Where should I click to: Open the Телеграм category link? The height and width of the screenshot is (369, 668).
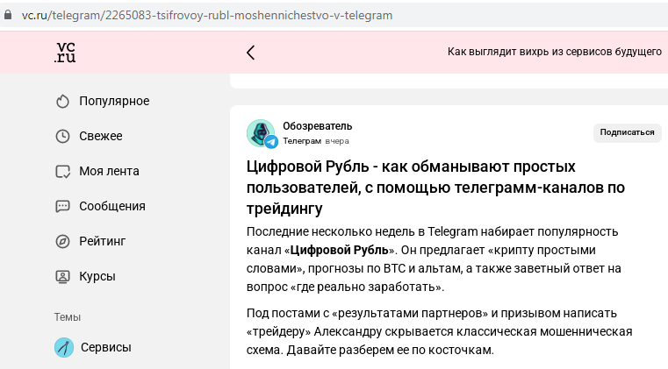(302, 141)
